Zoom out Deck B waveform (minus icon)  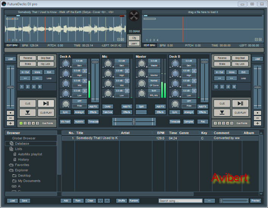(x=256, y=40)
